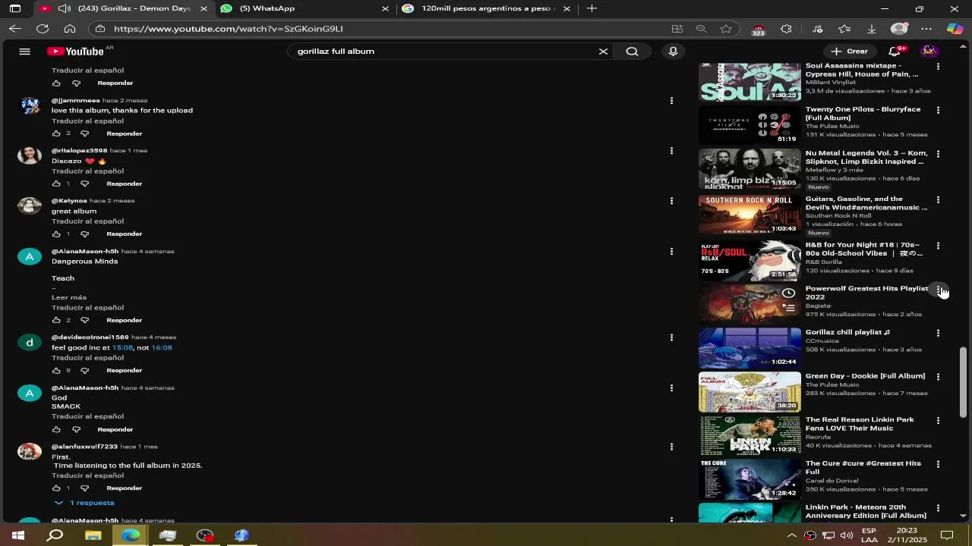Open browser downloads icon

872,29
